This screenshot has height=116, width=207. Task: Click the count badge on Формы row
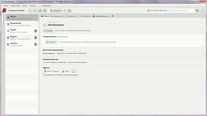tap(36, 31)
